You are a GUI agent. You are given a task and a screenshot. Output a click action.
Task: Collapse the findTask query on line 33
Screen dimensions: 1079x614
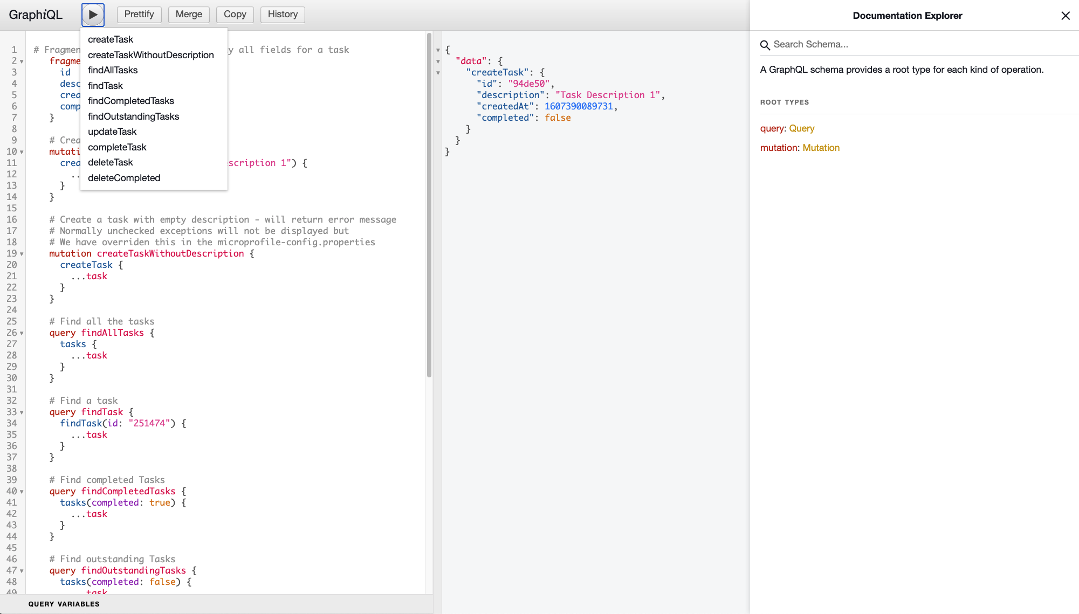tap(21, 412)
